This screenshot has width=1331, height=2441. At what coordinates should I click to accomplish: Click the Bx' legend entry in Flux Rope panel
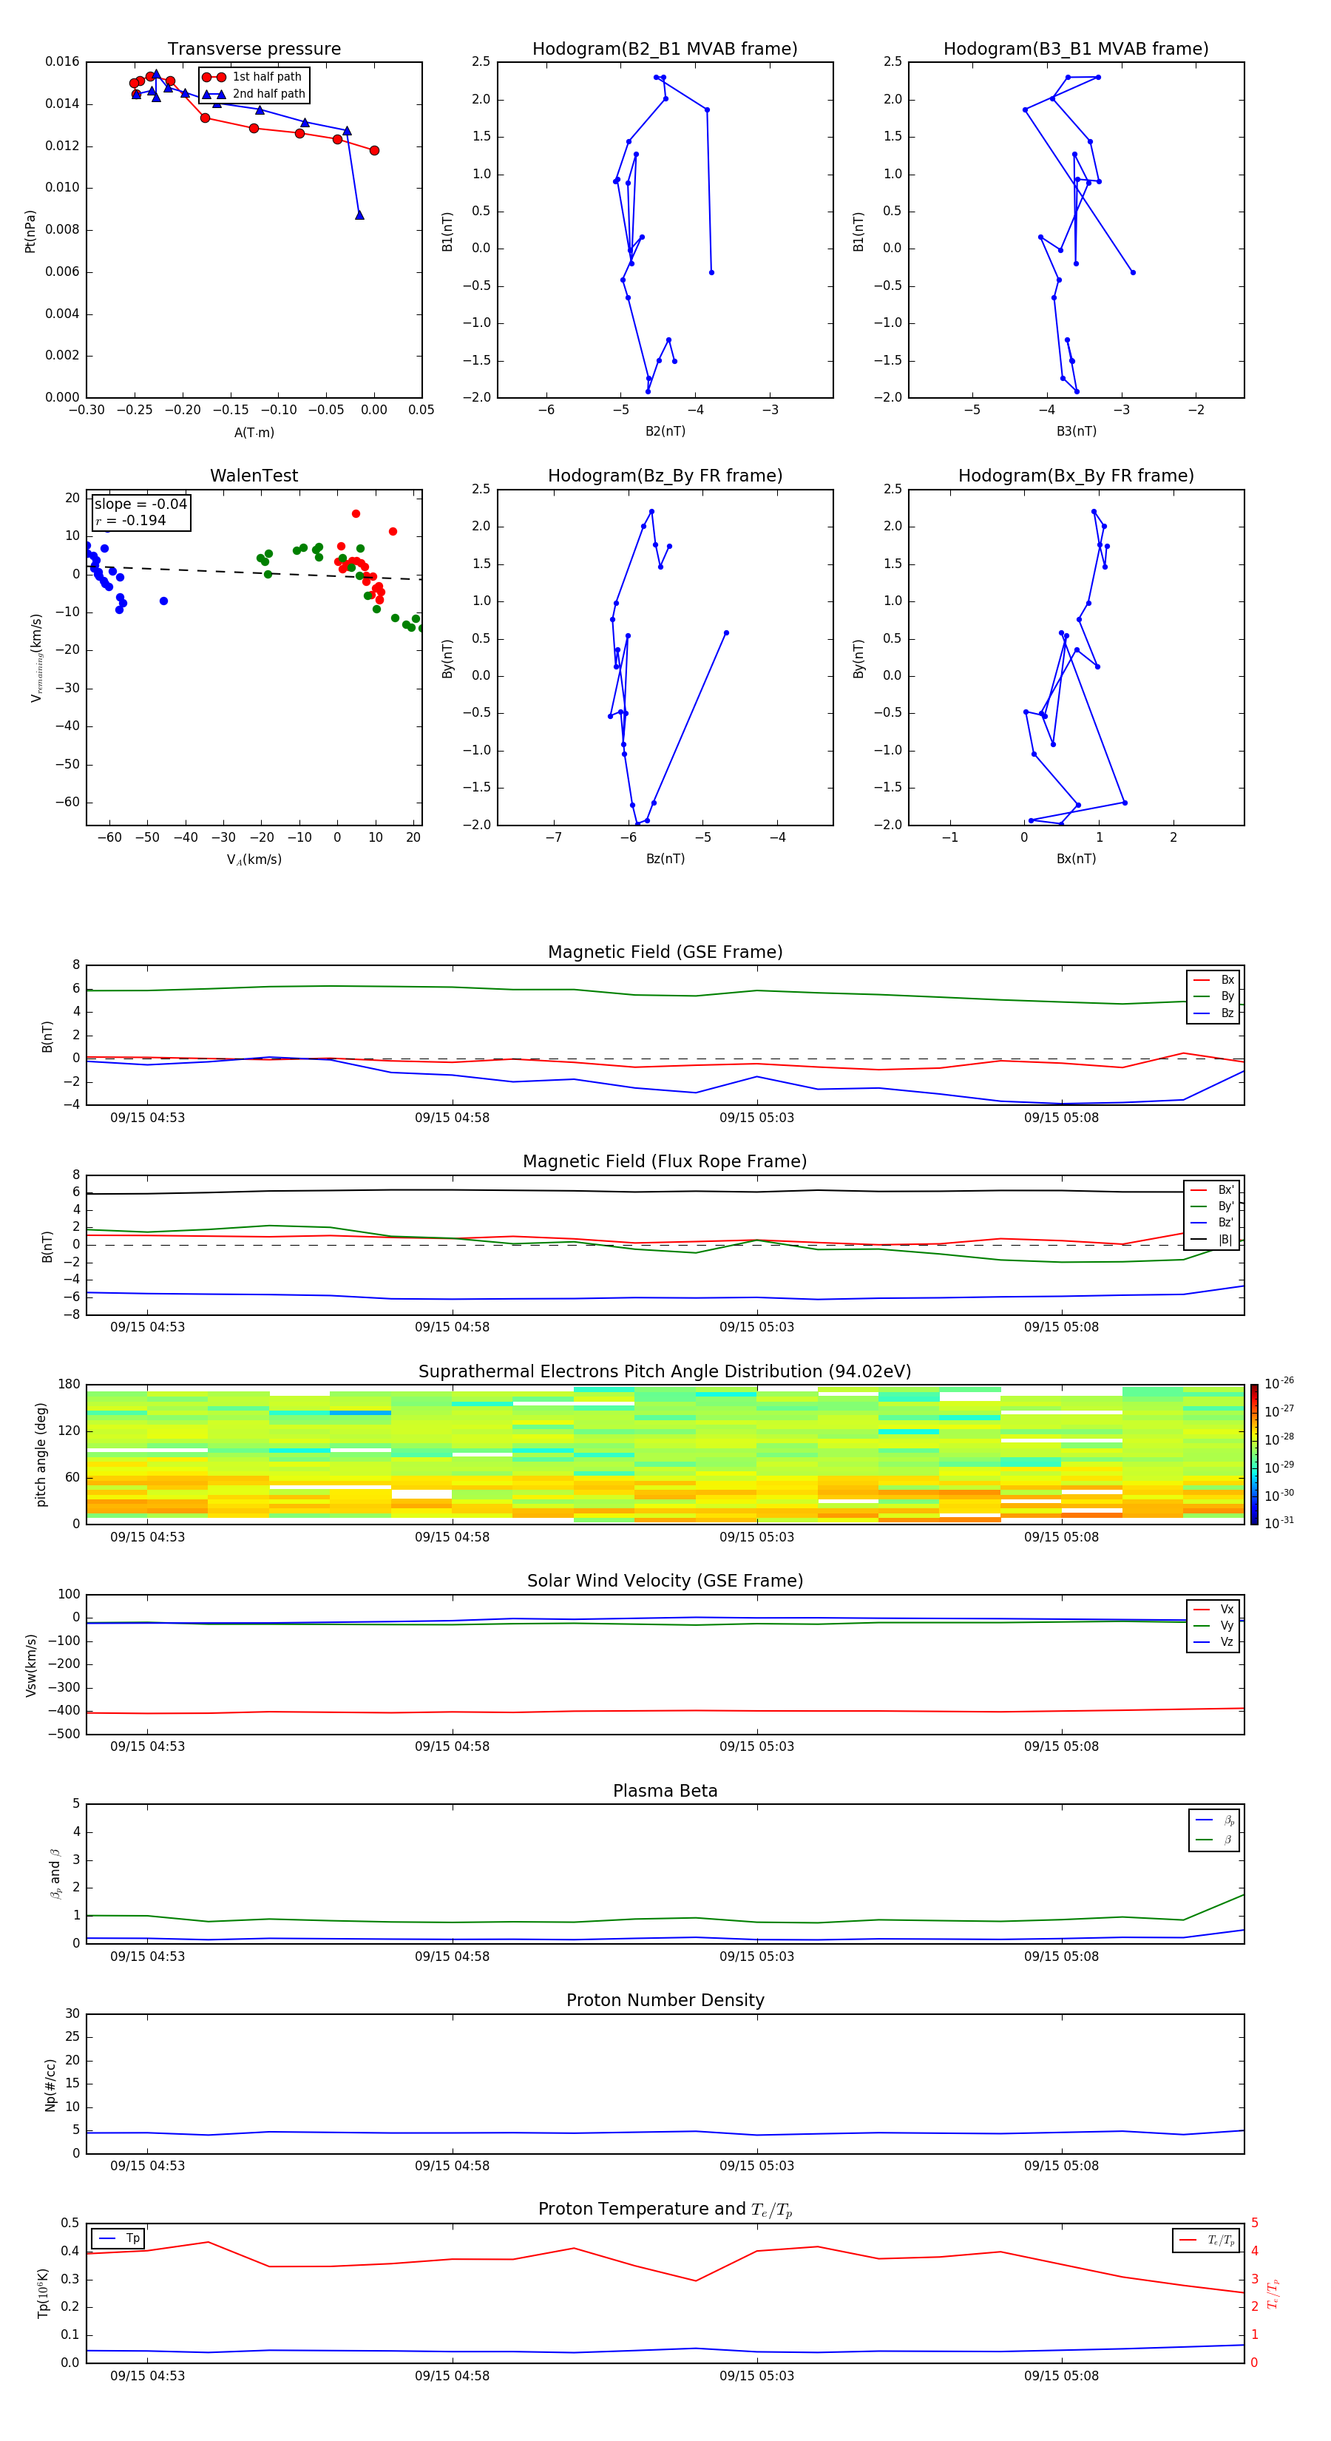[x=1212, y=1190]
